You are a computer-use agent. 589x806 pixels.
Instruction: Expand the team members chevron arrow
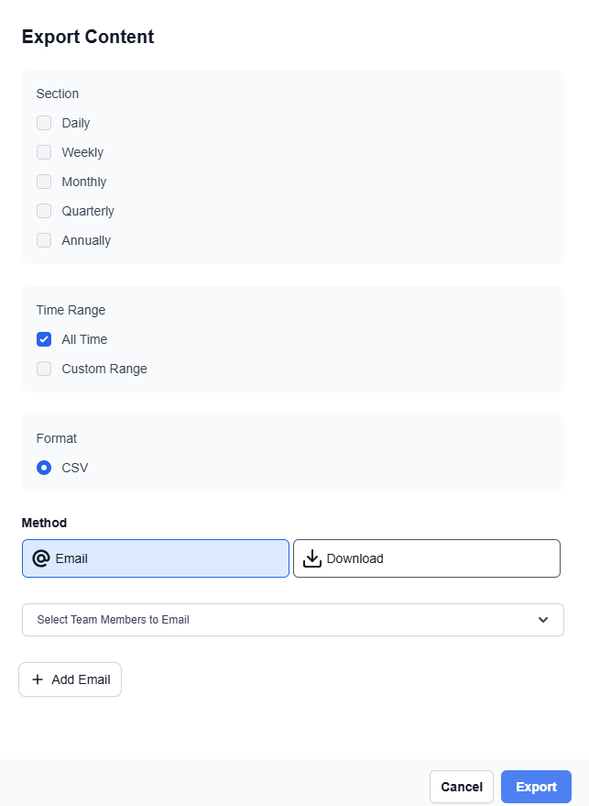pos(543,620)
